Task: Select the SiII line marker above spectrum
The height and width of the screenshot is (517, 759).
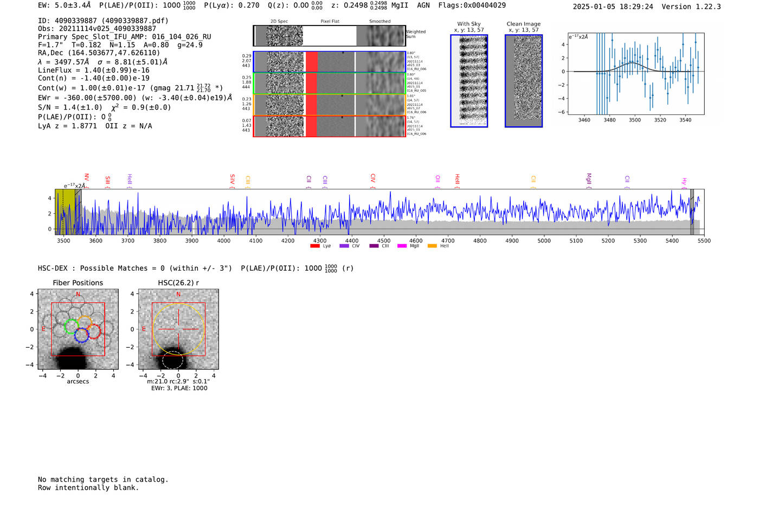Action: coord(107,181)
